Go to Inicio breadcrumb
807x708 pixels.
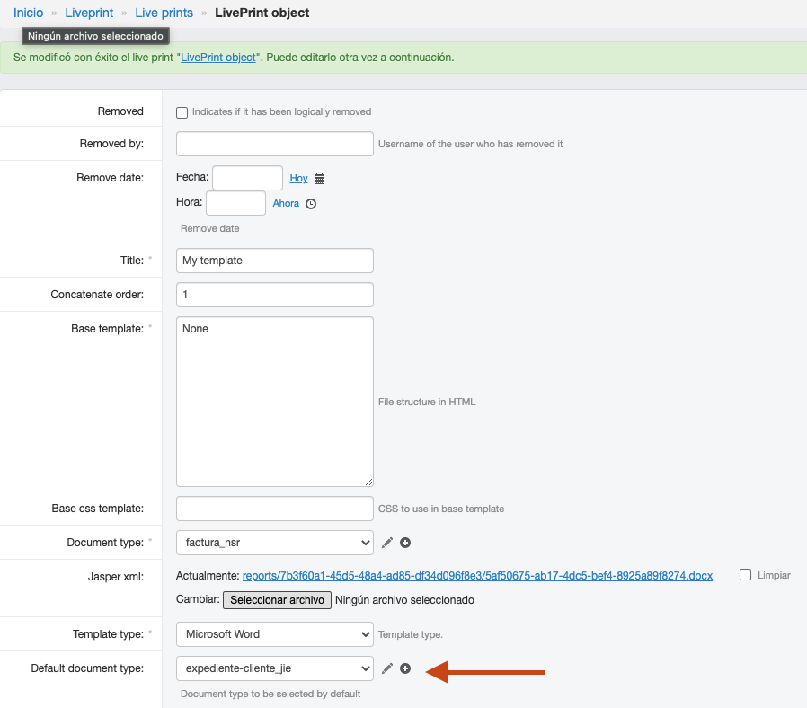[x=28, y=13]
